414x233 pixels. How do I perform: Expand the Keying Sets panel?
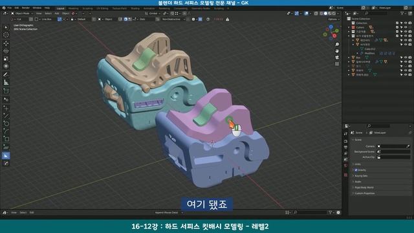(x=361, y=175)
